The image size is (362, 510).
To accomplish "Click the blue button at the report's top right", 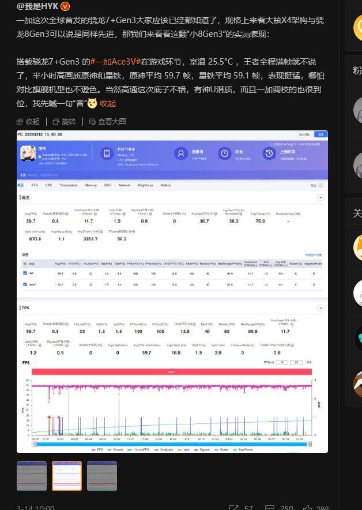I will point(320,134).
